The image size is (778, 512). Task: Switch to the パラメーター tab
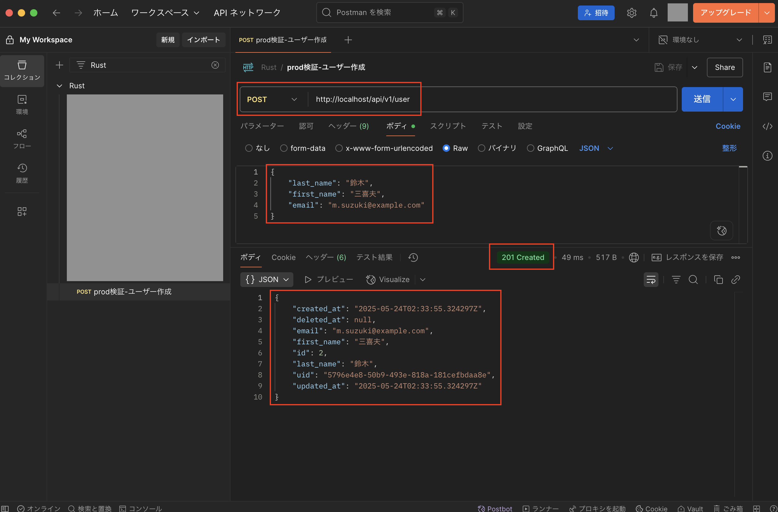[x=262, y=126]
